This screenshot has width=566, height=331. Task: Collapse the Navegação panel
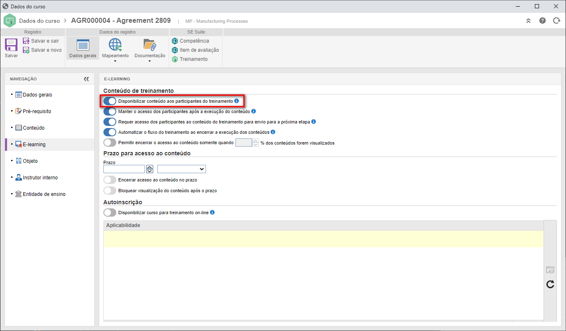(x=86, y=79)
